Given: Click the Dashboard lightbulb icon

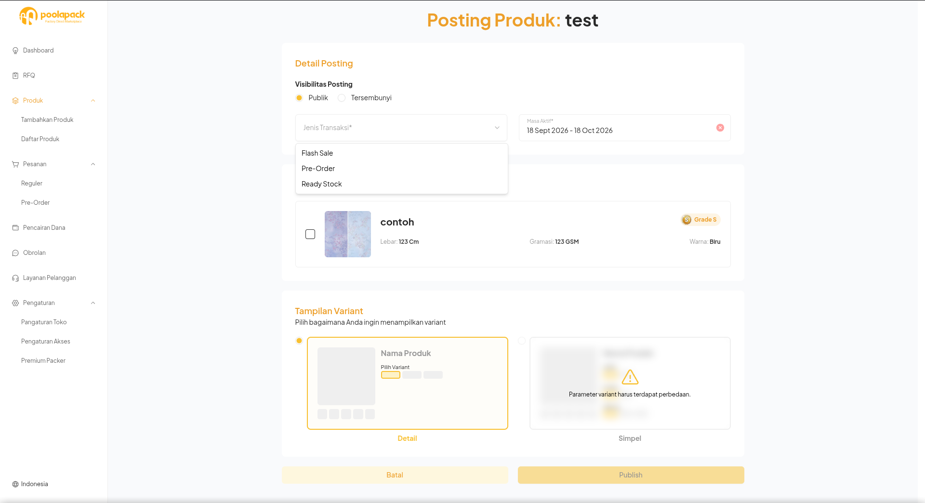Looking at the screenshot, I should (15, 51).
